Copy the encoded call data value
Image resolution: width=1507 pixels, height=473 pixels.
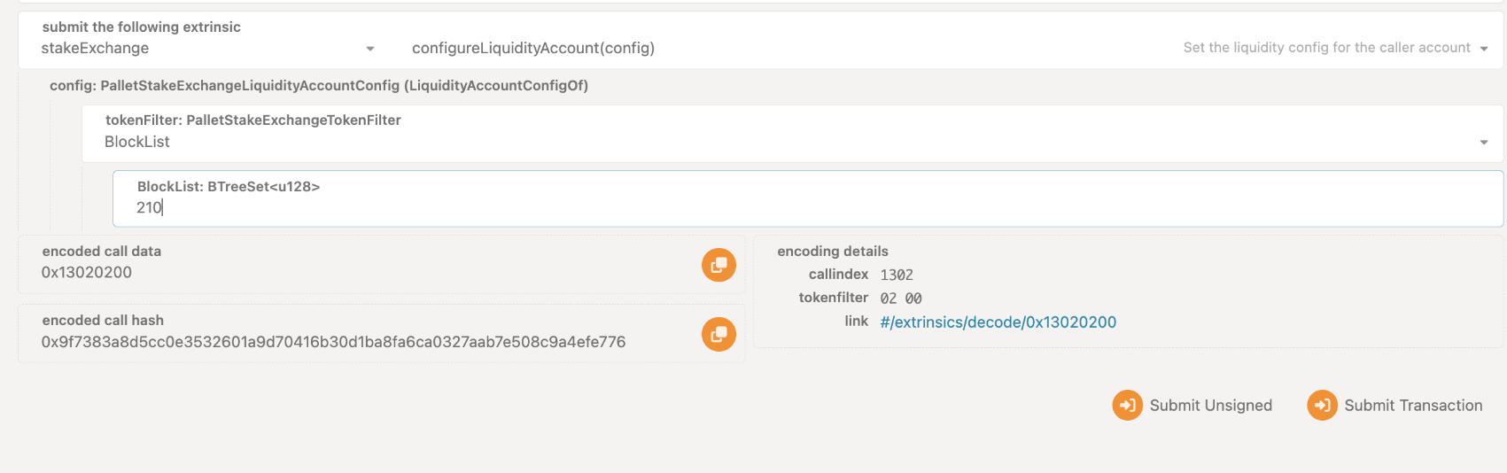click(719, 265)
